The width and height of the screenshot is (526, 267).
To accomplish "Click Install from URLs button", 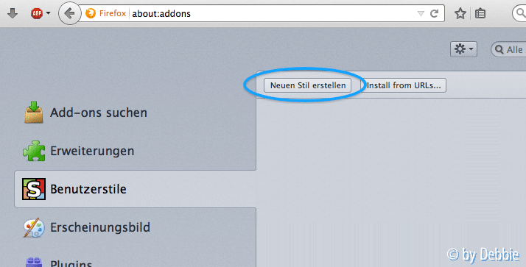I will coord(404,85).
